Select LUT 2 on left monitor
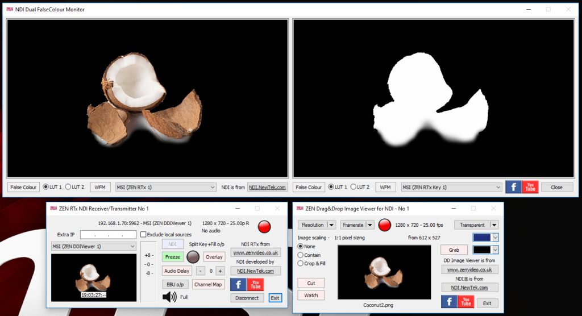 click(68, 187)
